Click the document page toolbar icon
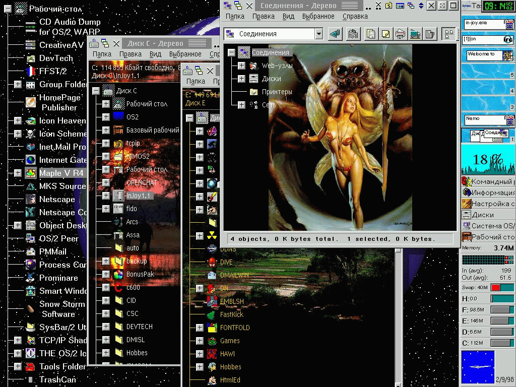This screenshot has height=387, width=516. (x=430, y=34)
